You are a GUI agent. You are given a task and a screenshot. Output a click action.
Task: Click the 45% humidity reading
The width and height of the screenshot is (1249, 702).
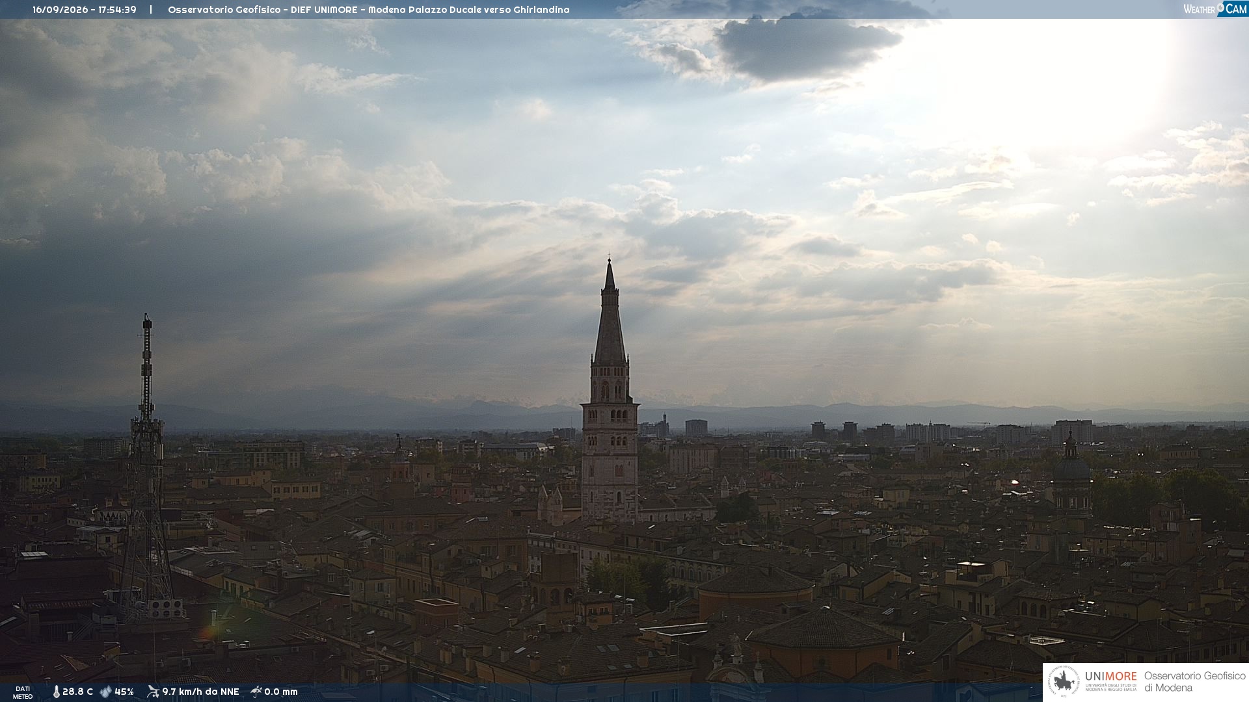pyautogui.click(x=124, y=692)
